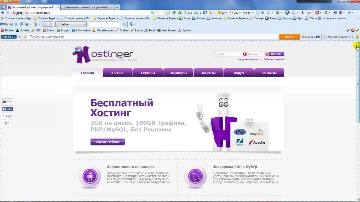Viewport: 360px width, 202px height.
Task: Select the Форум navigation tab
Action: click(239, 73)
